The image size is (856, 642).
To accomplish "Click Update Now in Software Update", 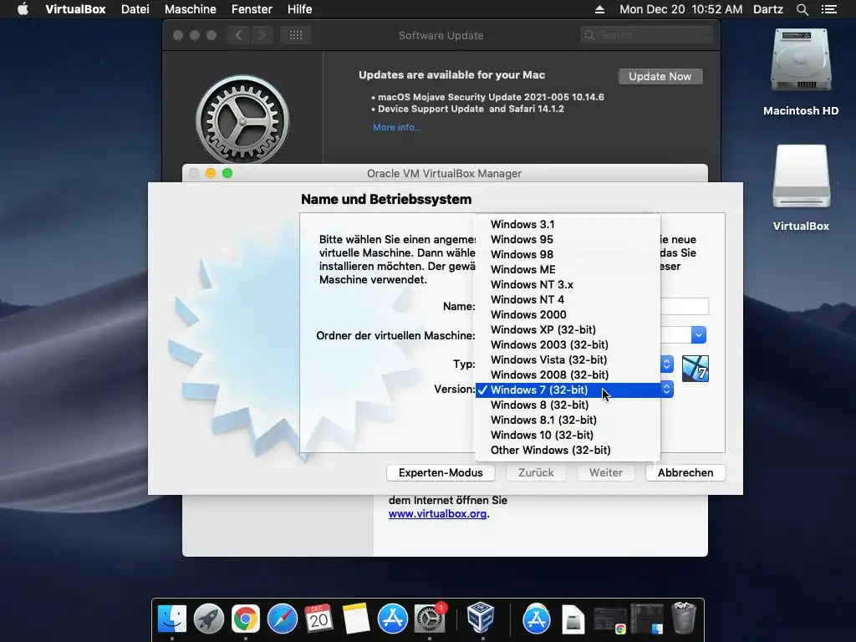I will coord(660,76).
